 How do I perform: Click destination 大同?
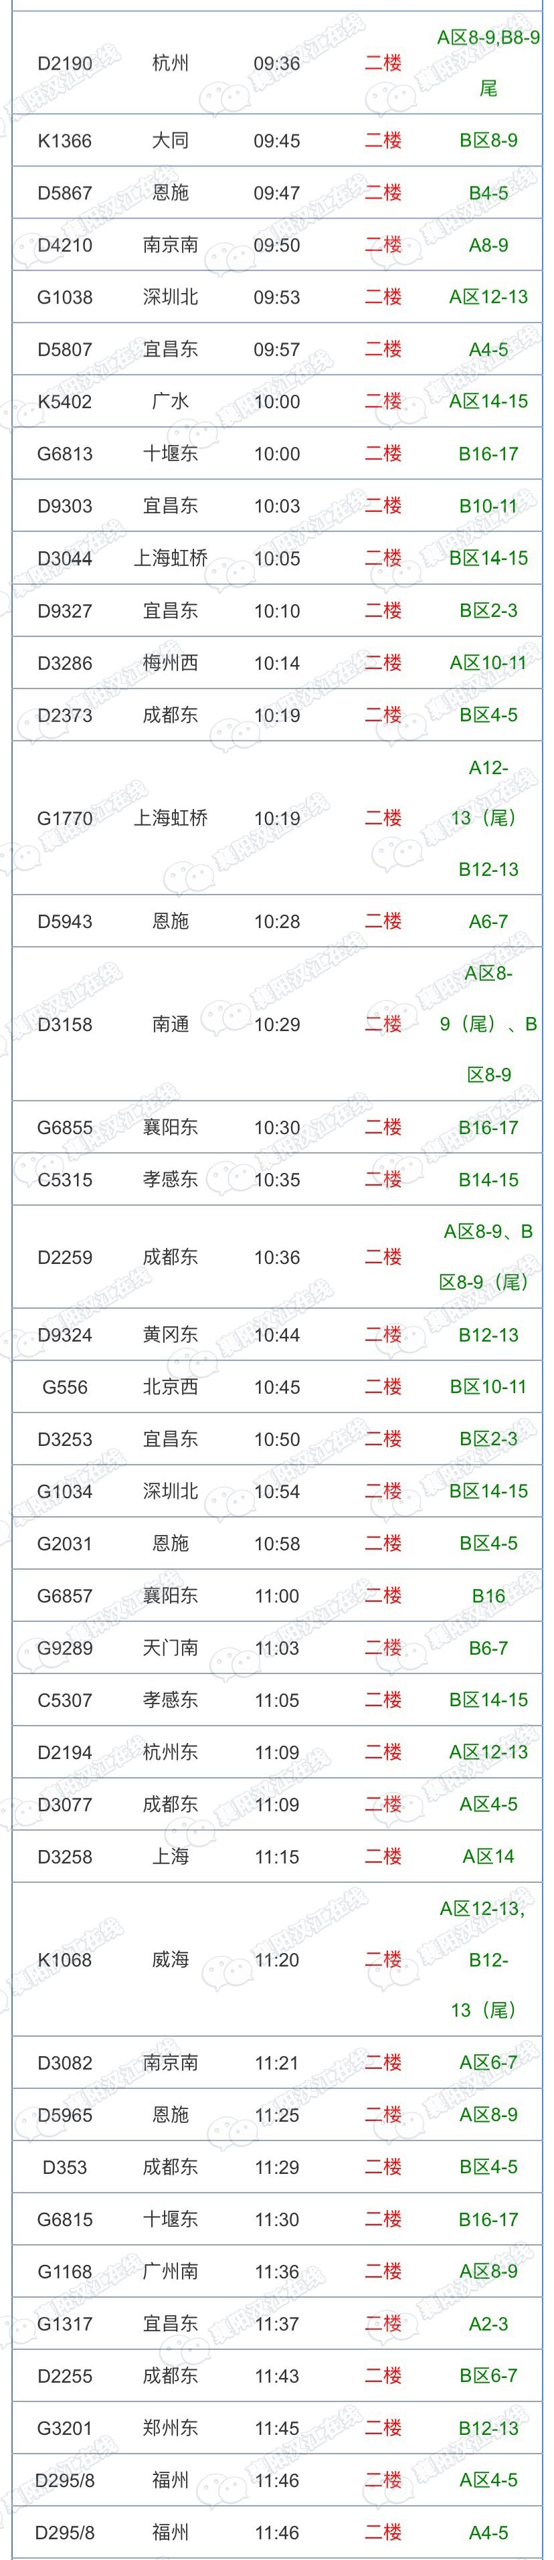tap(170, 141)
